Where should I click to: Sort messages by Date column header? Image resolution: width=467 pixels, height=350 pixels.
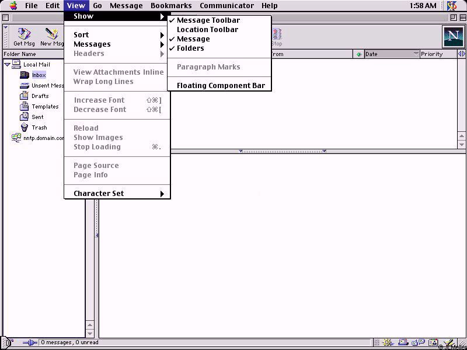click(388, 54)
